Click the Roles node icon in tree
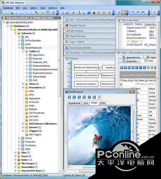 19,160
